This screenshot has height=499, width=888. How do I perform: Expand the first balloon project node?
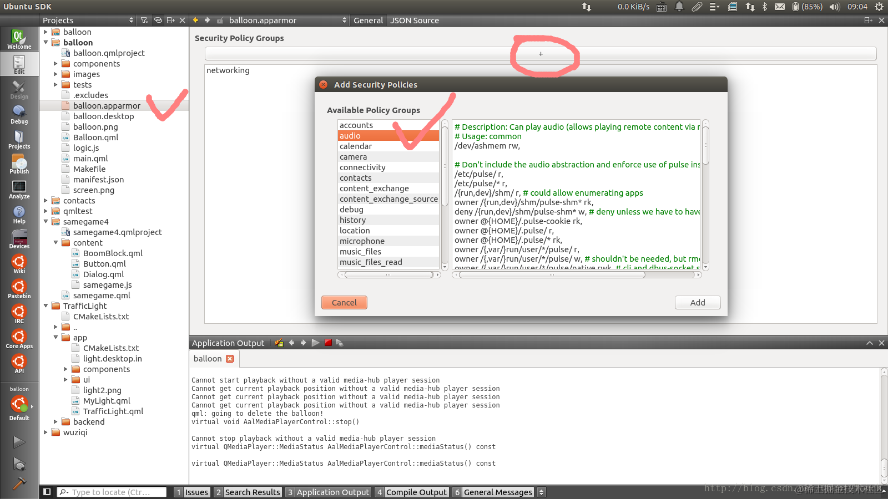click(46, 32)
